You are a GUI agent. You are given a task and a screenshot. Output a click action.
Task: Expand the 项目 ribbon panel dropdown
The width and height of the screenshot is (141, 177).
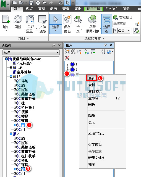pyautogui.click(x=24, y=38)
